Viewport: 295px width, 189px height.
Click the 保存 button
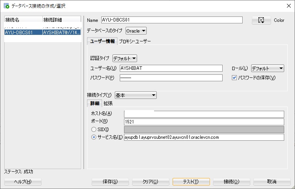coord(110,181)
